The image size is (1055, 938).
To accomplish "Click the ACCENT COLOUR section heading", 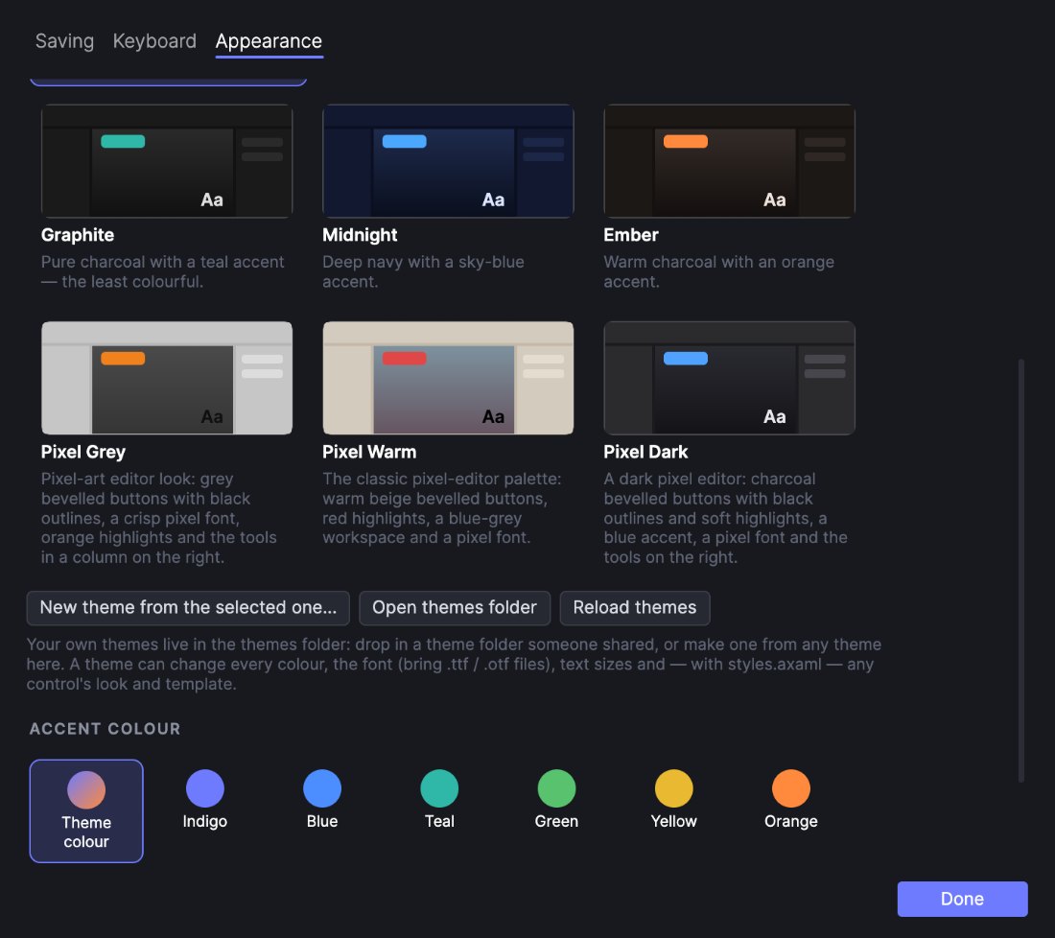I will coord(105,729).
